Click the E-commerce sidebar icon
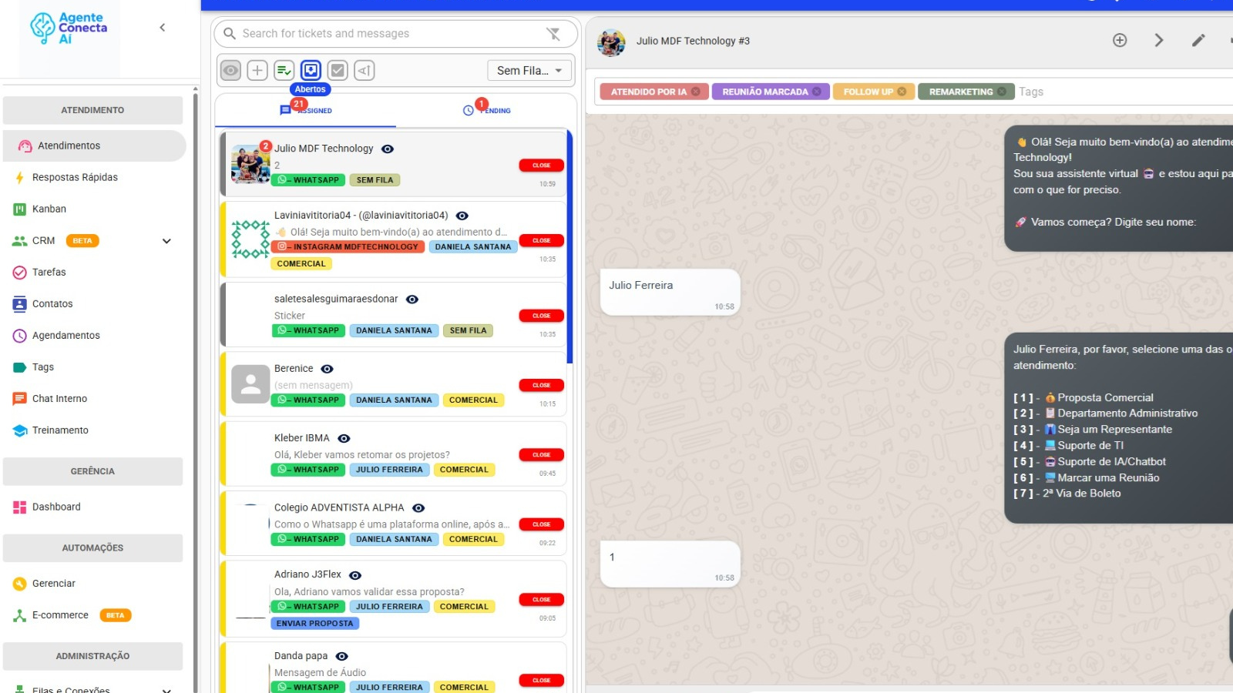The height and width of the screenshot is (693, 1233). tap(20, 615)
